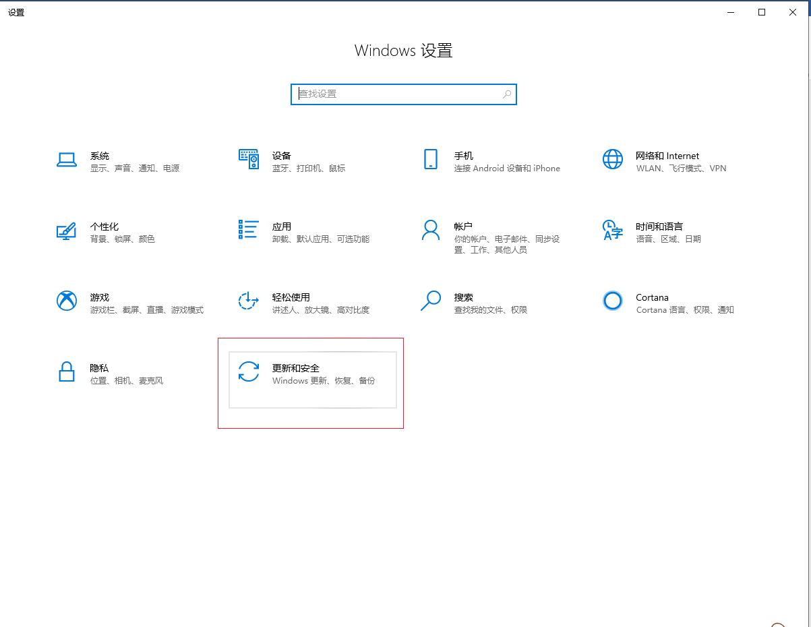The width and height of the screenshot is (811, 627).
Task: Click the 轻松使用 (Ease of Access) icon
Action: click(248, 301)
